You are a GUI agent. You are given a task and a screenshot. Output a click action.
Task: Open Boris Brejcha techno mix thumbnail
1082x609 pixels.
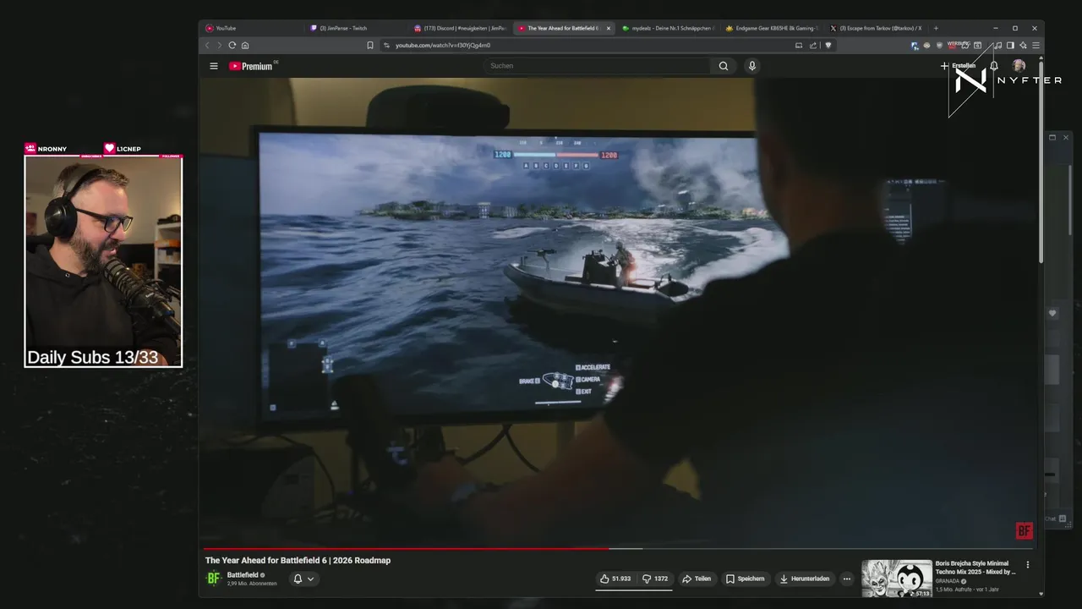[897, 579]
